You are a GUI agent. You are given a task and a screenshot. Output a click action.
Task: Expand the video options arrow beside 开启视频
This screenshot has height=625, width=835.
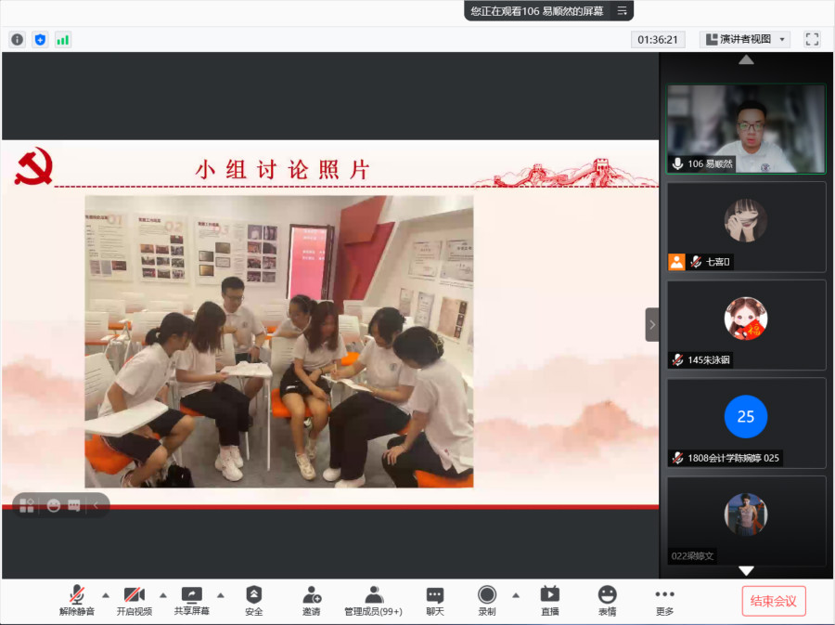tap(163, 595)
